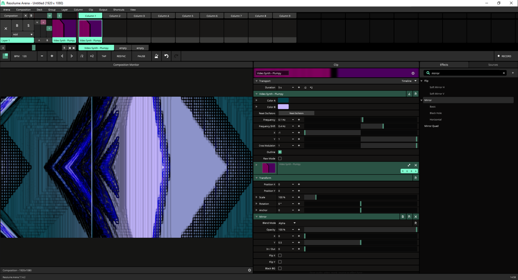Clear the mirror search field
Screen dimensions: 518x280
point(504,73)
